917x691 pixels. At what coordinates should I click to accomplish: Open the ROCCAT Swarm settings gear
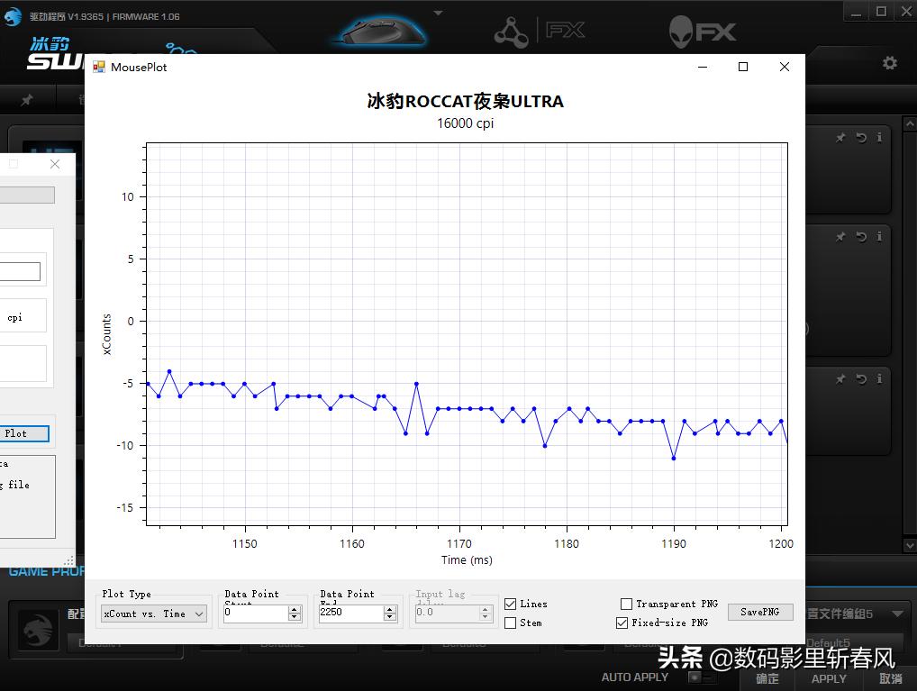click(x=889, y=62)
